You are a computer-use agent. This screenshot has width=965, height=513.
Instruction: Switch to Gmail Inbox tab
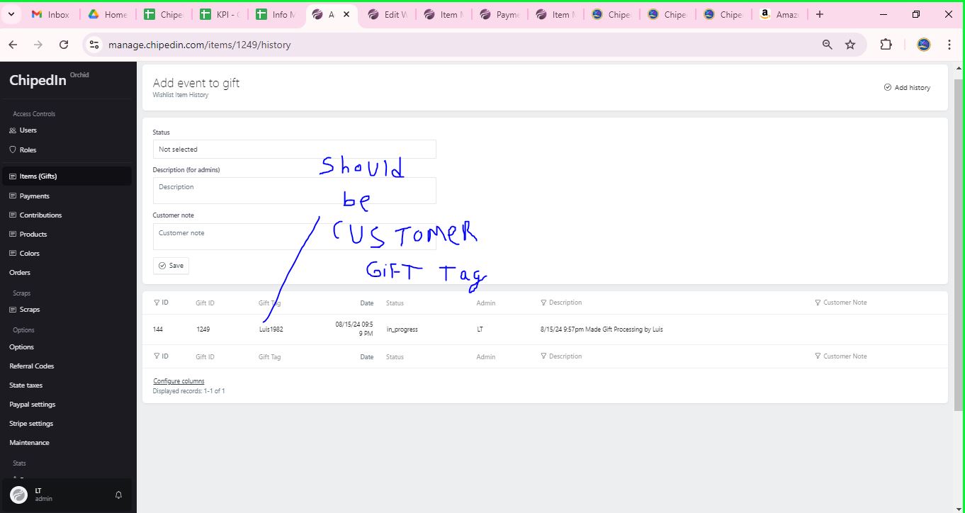tap(51, 14)
